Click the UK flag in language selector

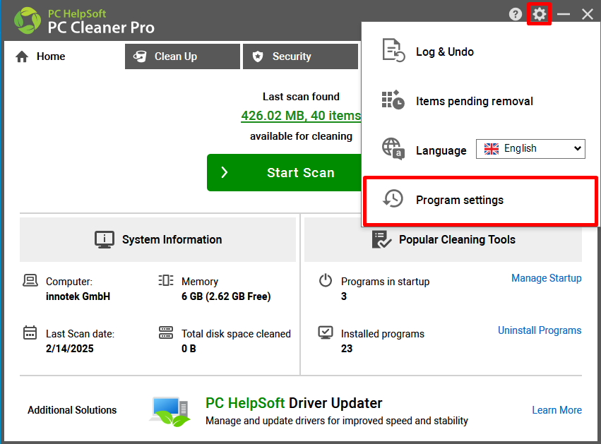492,149
